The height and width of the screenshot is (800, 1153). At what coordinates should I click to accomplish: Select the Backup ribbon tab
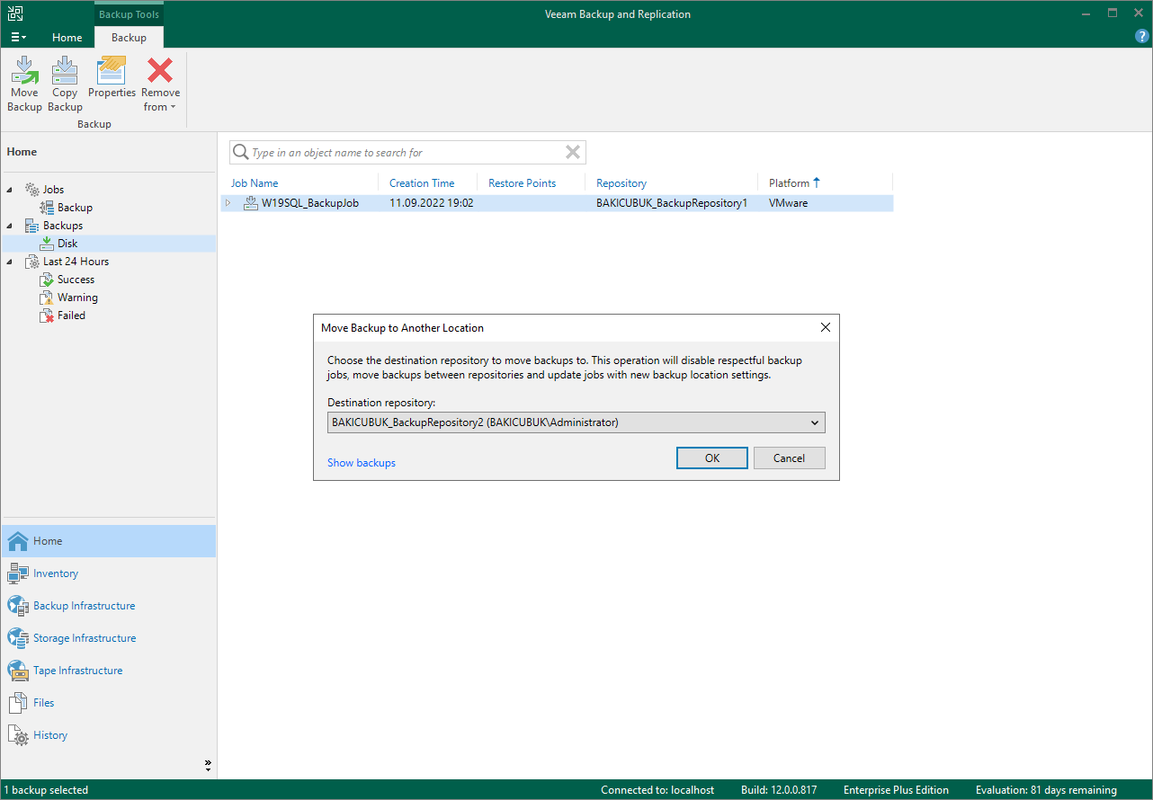(x=129, y=37)
